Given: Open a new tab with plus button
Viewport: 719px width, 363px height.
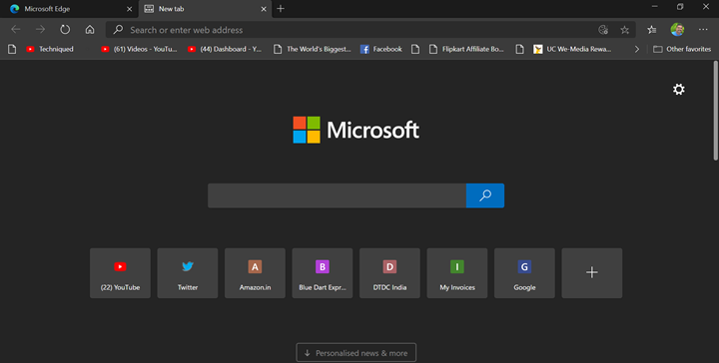Looking at the screenshot, I should point(281,9).
